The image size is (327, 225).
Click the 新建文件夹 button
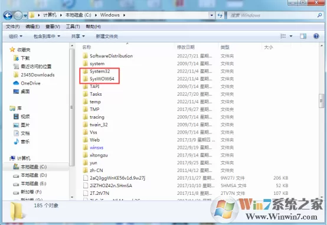coord(107,36)
